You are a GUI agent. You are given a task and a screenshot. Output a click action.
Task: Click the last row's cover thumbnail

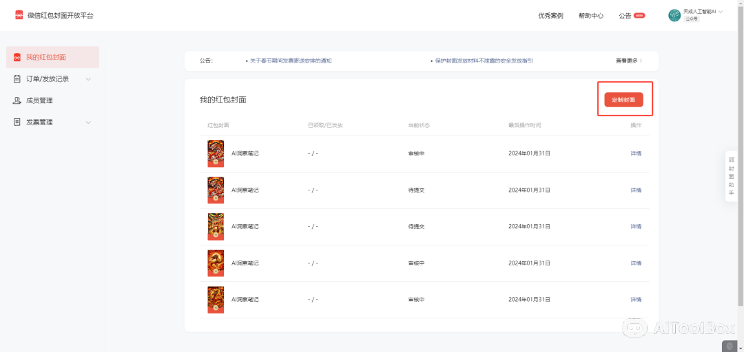(216, 300)
